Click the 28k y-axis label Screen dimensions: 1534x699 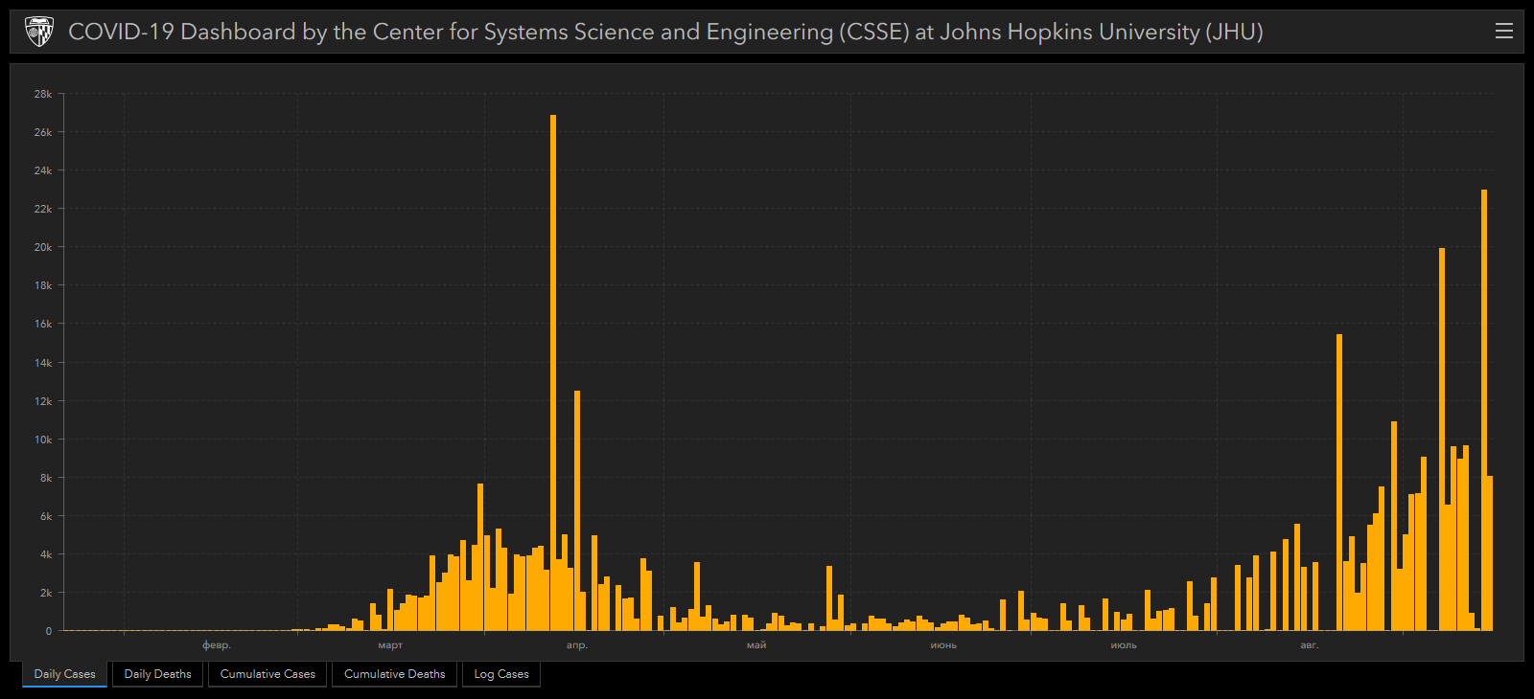43,94
